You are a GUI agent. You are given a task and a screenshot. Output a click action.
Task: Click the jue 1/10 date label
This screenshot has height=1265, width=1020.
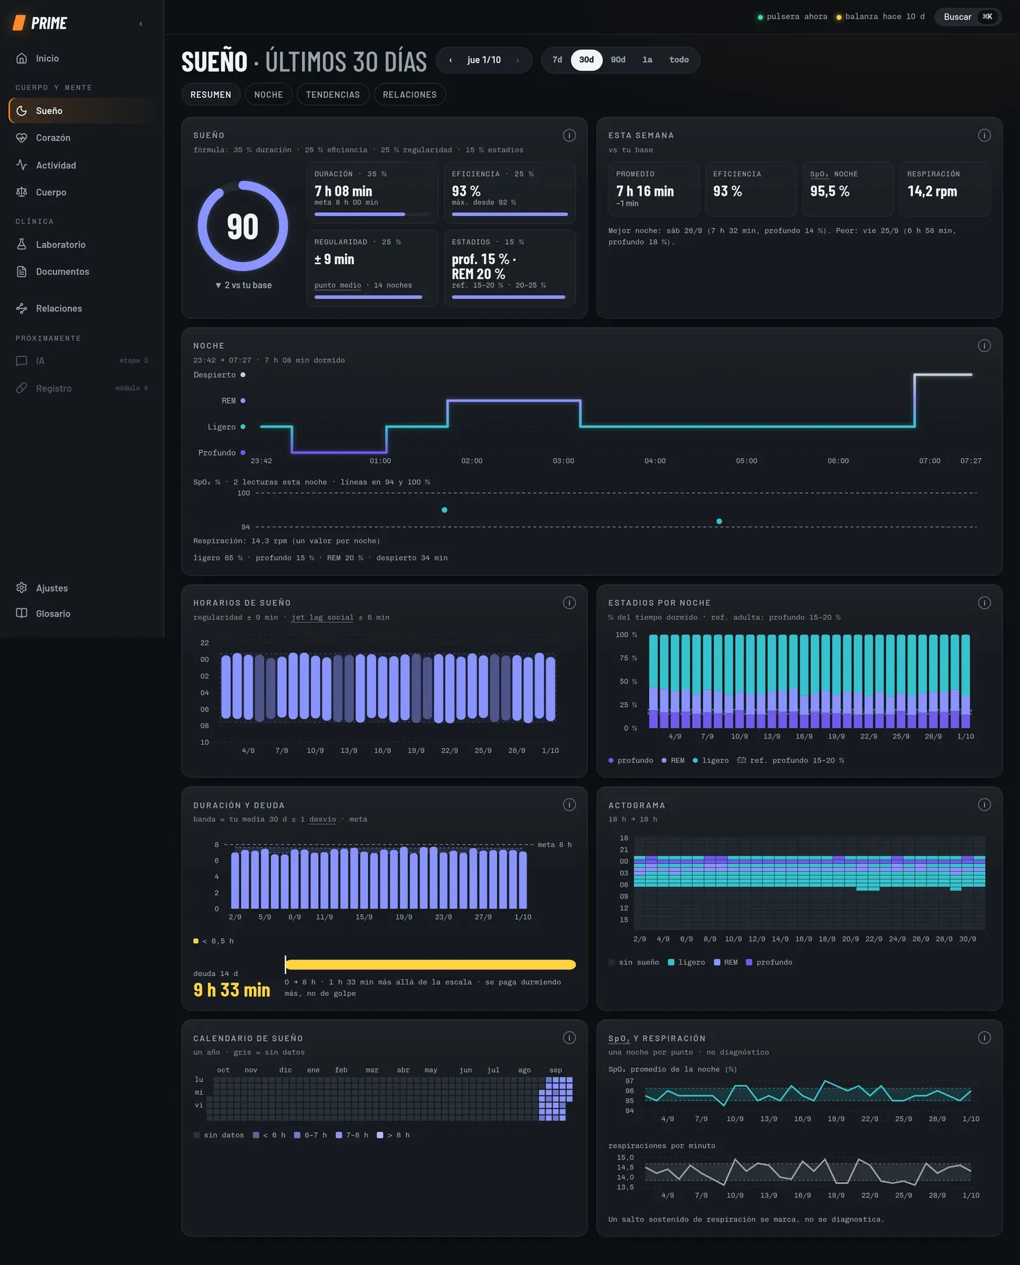point(484,60)
